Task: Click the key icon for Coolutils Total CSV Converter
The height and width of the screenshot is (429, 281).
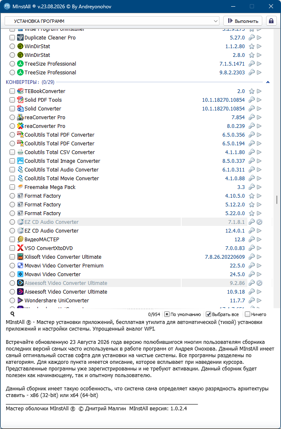Action: (251, 152)
